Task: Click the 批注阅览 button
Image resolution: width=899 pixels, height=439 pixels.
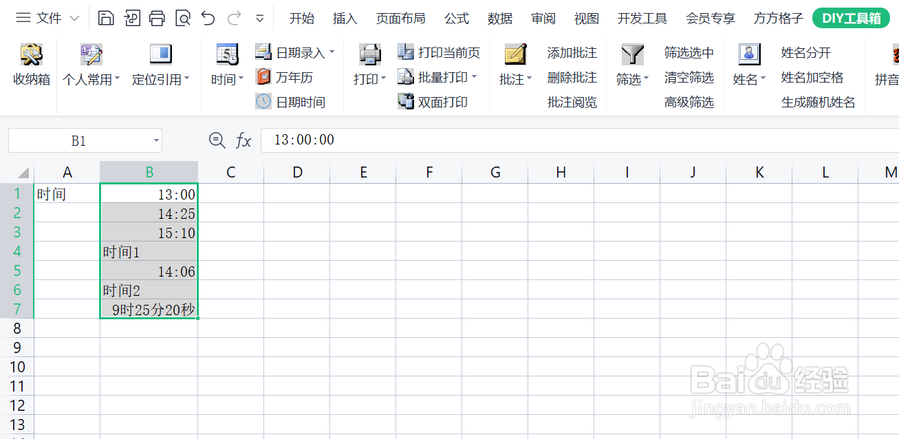Action: [572, 102]
